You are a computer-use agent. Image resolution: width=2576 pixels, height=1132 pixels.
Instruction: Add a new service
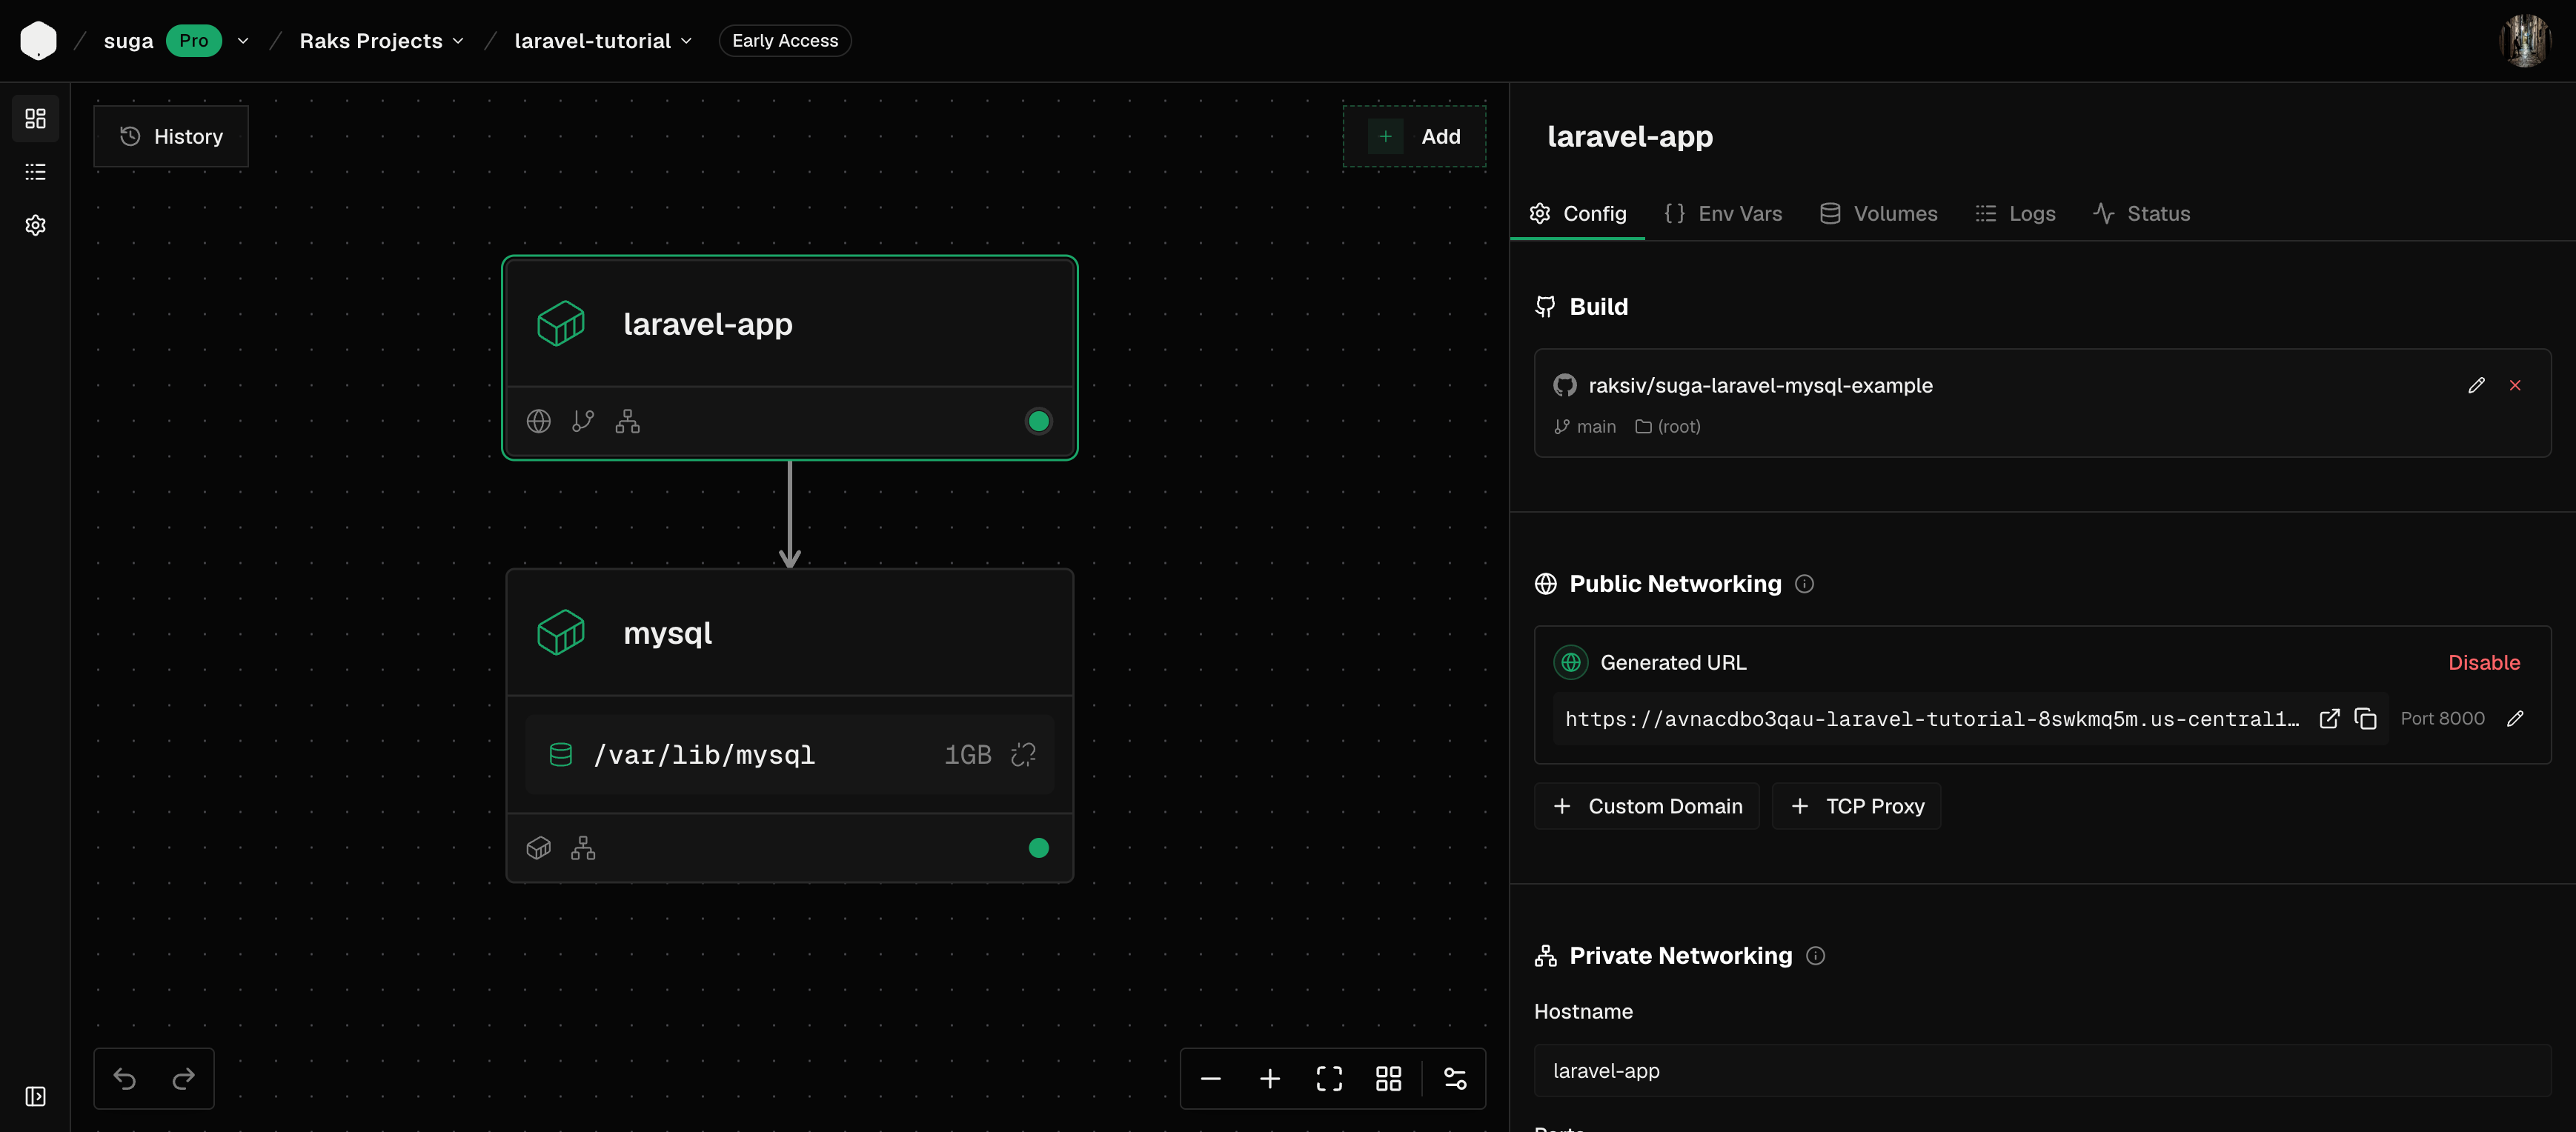(x=1414, y=137)
